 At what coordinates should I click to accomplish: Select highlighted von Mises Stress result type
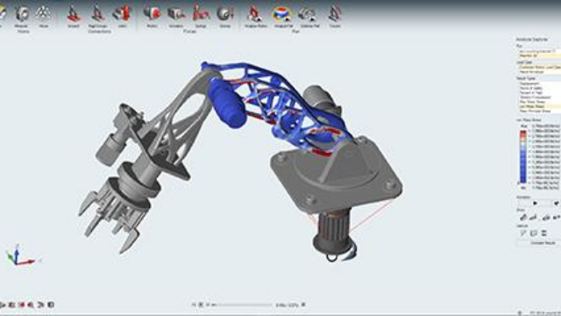tap(540, 106)
